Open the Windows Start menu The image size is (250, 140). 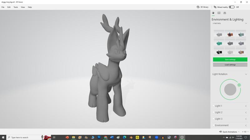(x=3, y=137)
